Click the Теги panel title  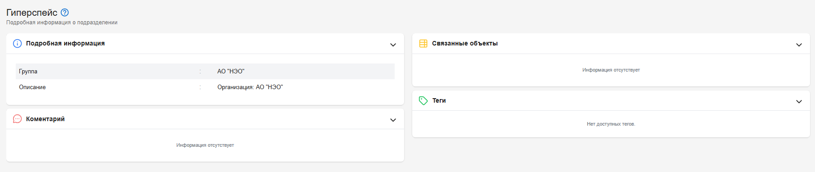(439, 100)
